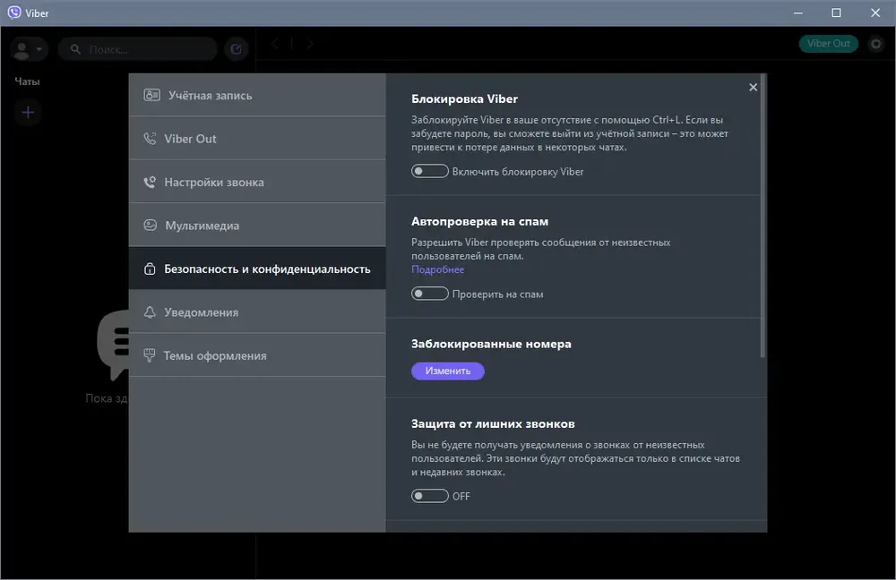896x580 pixels.
Task: Open Темы оформления settings section
Action: click(x=257, y=355)
